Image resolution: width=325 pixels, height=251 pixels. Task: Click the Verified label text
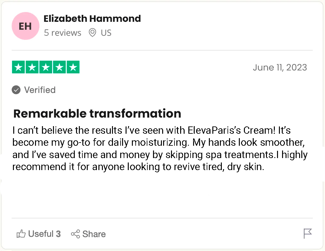click(40, 90)
